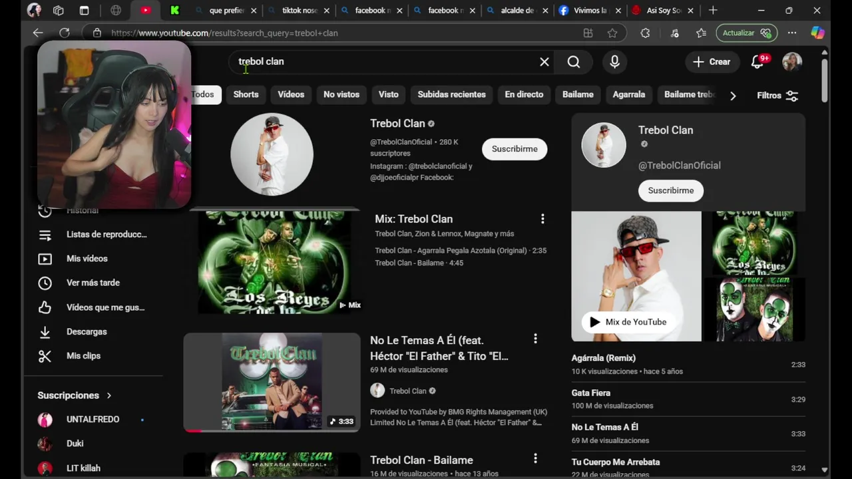
Task: Open the browser favorites list icon
Action: click(x=701, y=33)
